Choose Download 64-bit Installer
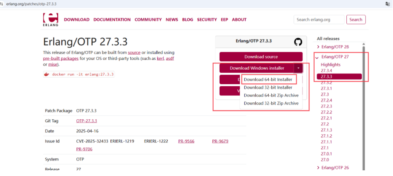Viewport: 393px width, 176px height. click(268, 80)
